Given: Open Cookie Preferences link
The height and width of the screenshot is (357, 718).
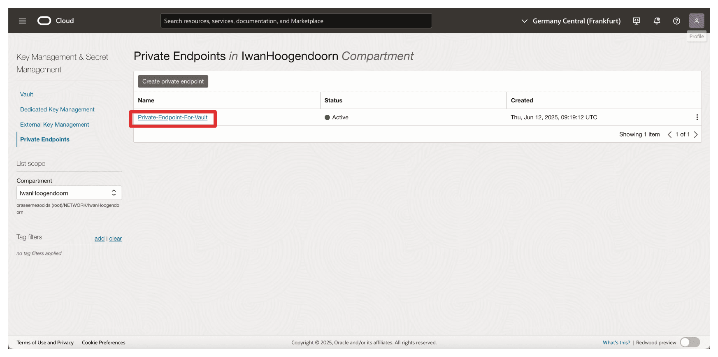Looking at the screenshot, I should pos(104,343).
